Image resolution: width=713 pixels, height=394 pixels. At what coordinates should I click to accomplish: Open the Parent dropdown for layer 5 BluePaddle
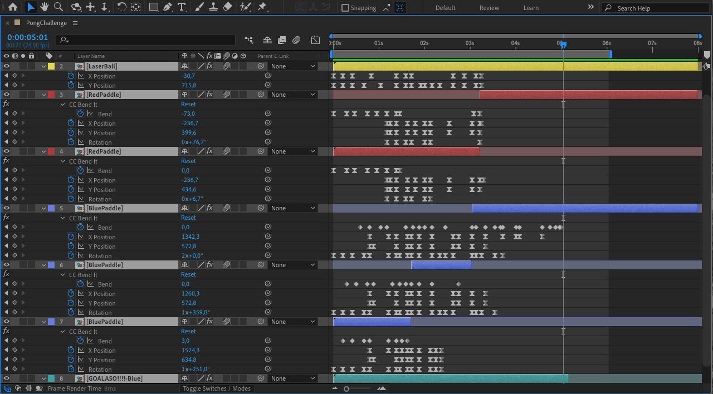(293, 208)
